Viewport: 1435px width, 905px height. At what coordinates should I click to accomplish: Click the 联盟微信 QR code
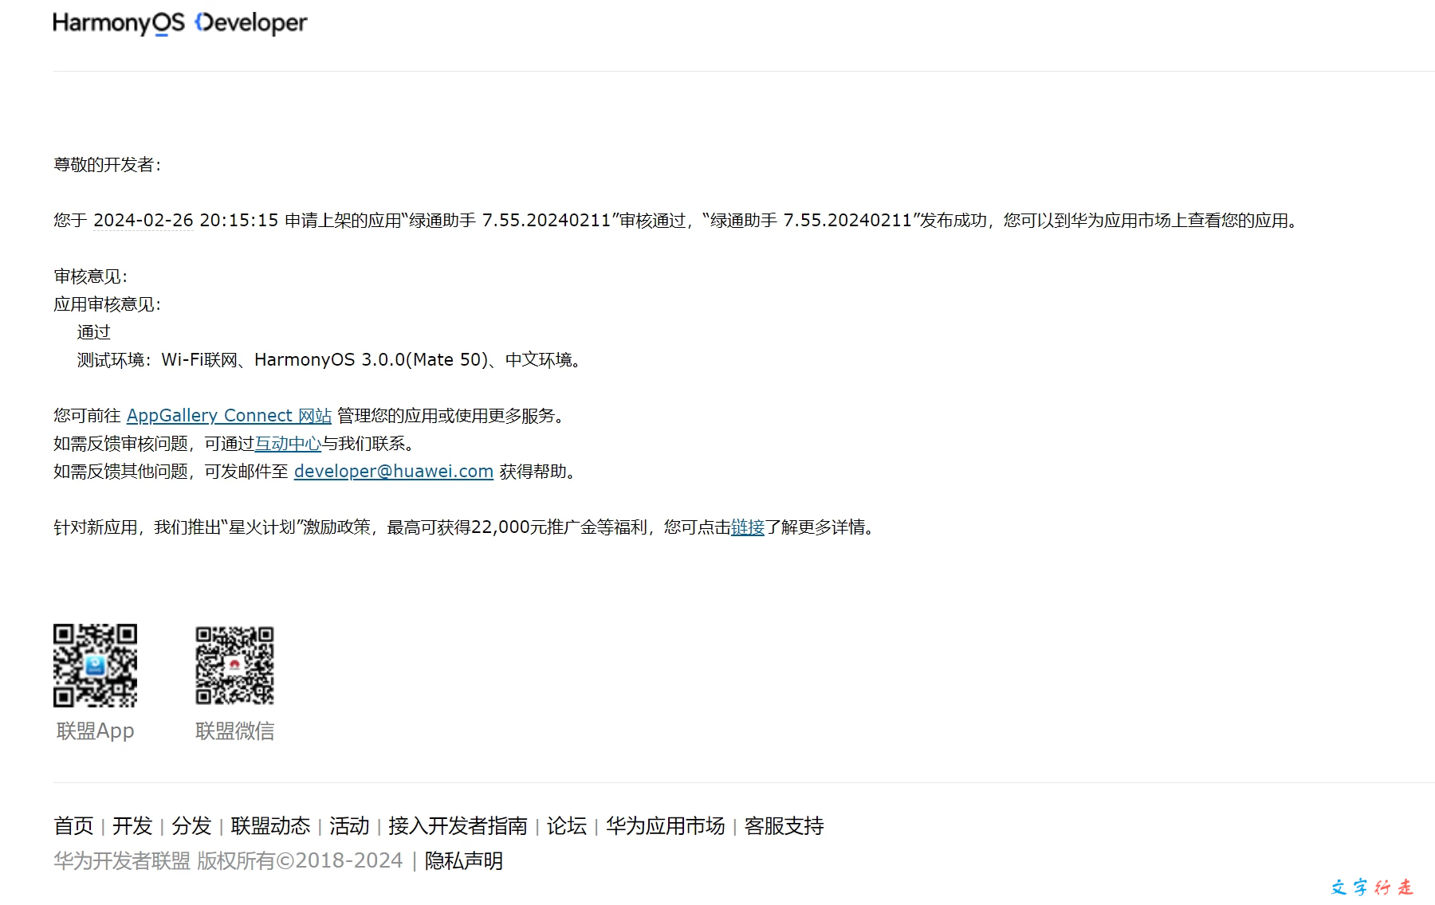tap(234, 665)
